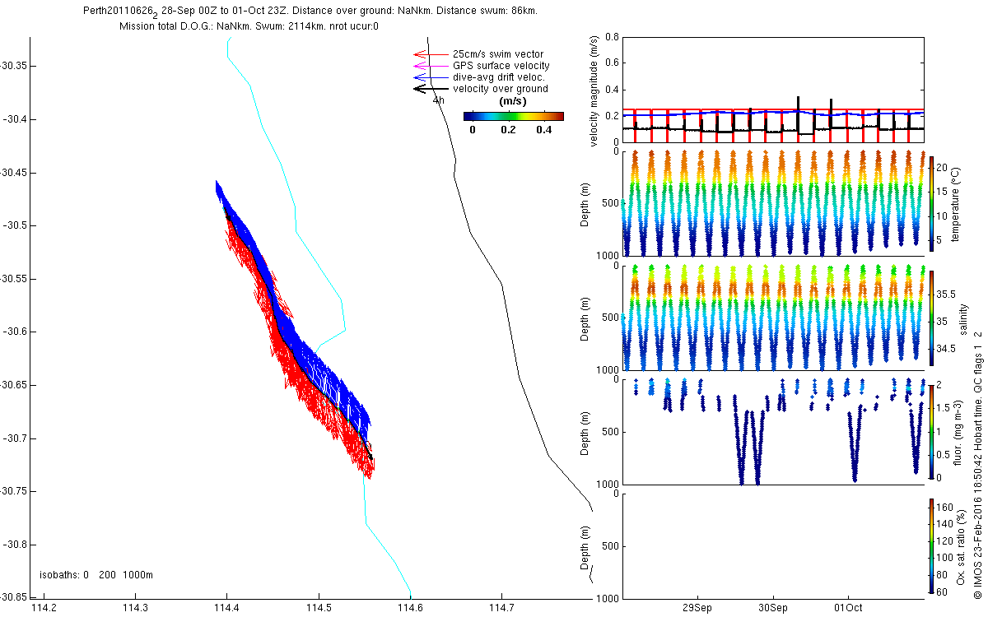Click the 'velocity over ground' legend label
Image resolution: width=988 pixels, height=617 pixels.
pos(501,89)
